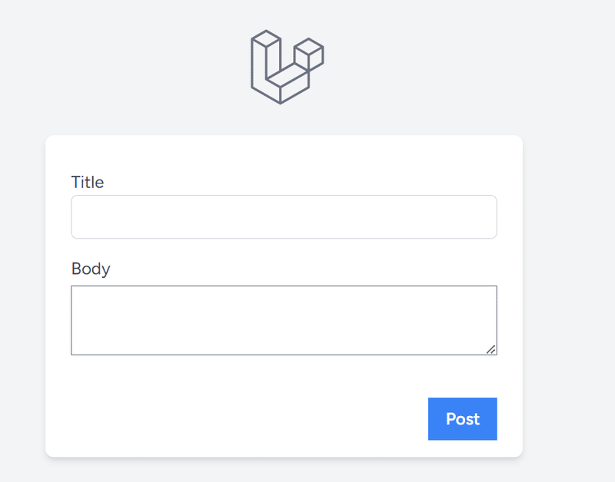
Task: Click inside the Body textarea
Action: 284,320
